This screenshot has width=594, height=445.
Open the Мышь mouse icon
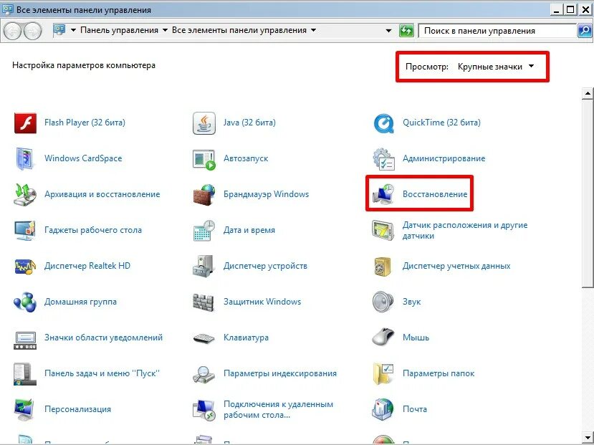383,337
